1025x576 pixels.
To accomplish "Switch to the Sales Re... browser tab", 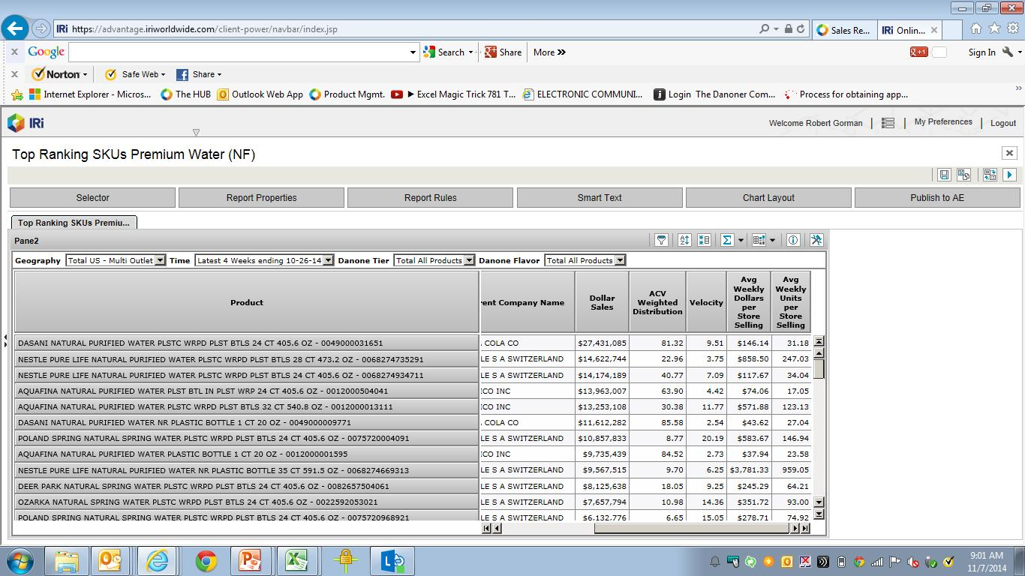I will tap(843, 30).
